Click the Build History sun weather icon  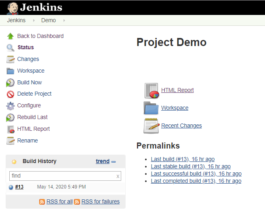(14, 162)
